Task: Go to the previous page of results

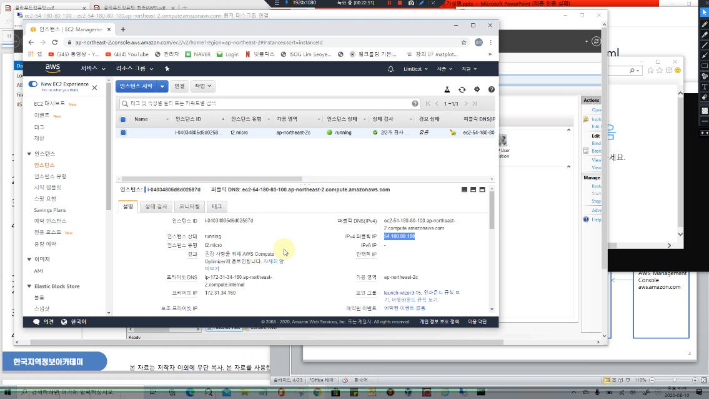Action: tap(437, 104)
